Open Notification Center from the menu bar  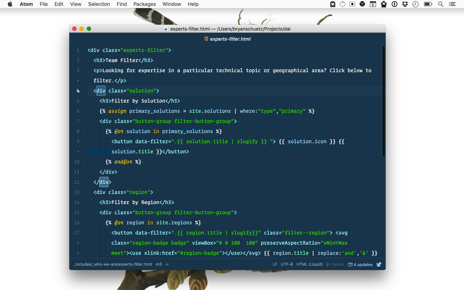click(452, 4)
